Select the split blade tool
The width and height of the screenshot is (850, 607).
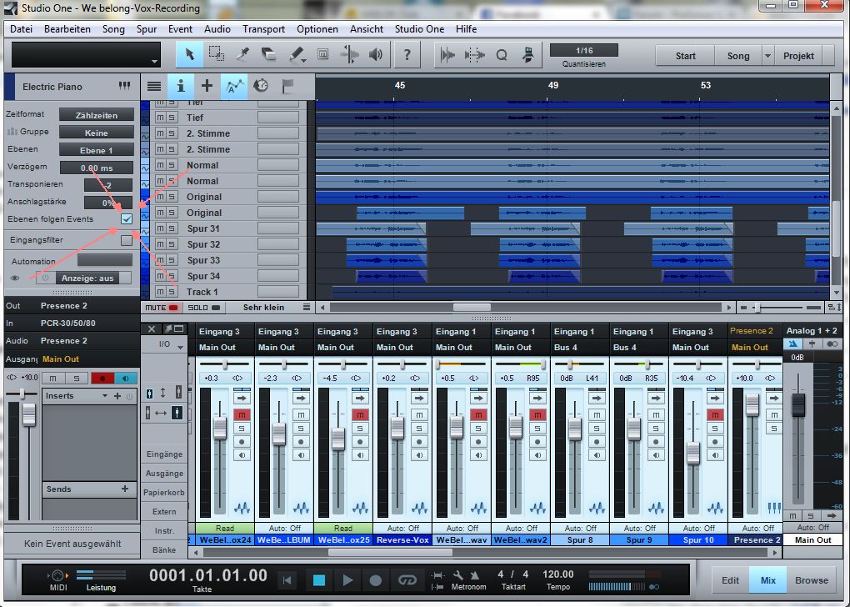(242, 55)
